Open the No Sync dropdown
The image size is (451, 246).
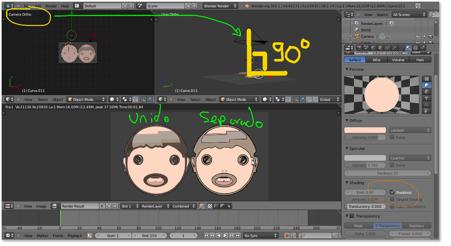pos(261,235)
